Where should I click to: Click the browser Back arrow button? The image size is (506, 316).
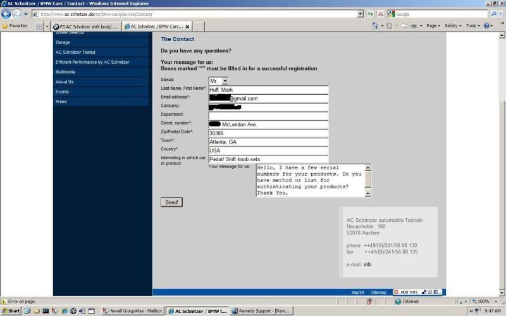[6, 14]
